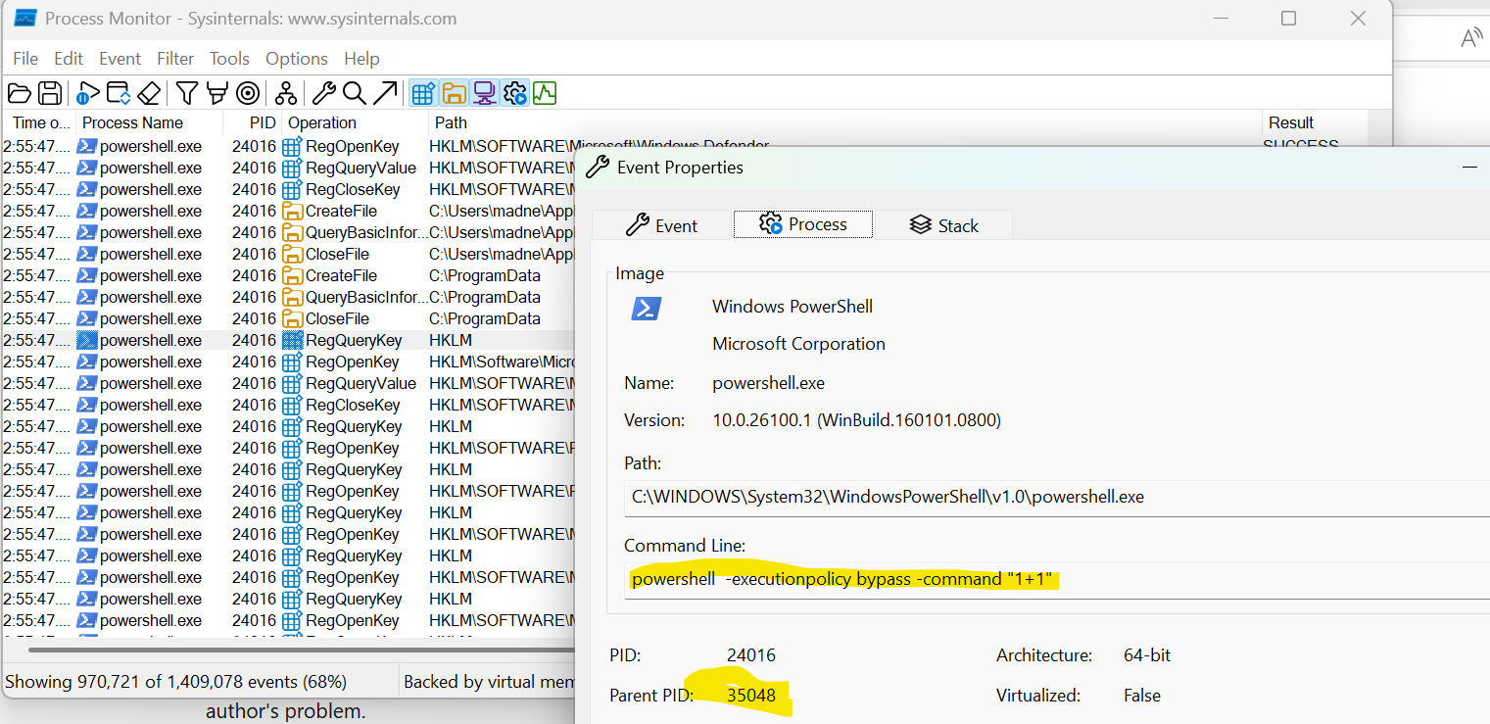This screenshot has width=1490, height=724.
Task: Toggle Show Profiling Events icon
Action: 545,93
